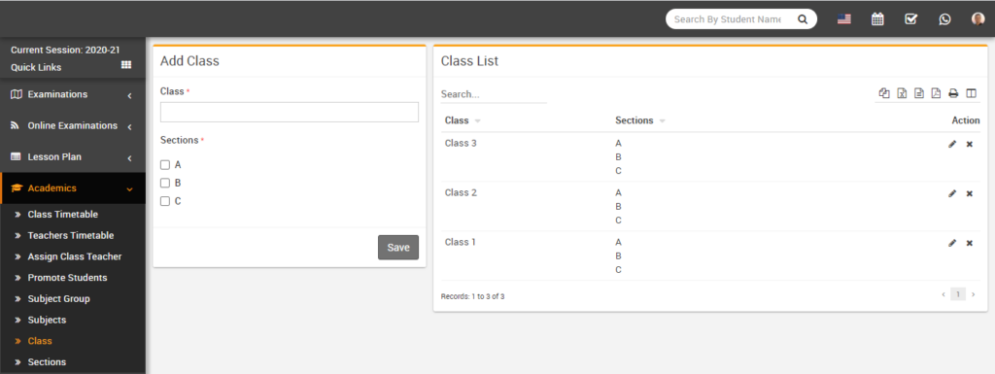Click the US flag language icon
Screen dimensions: 995x374
tap(844, 19)
